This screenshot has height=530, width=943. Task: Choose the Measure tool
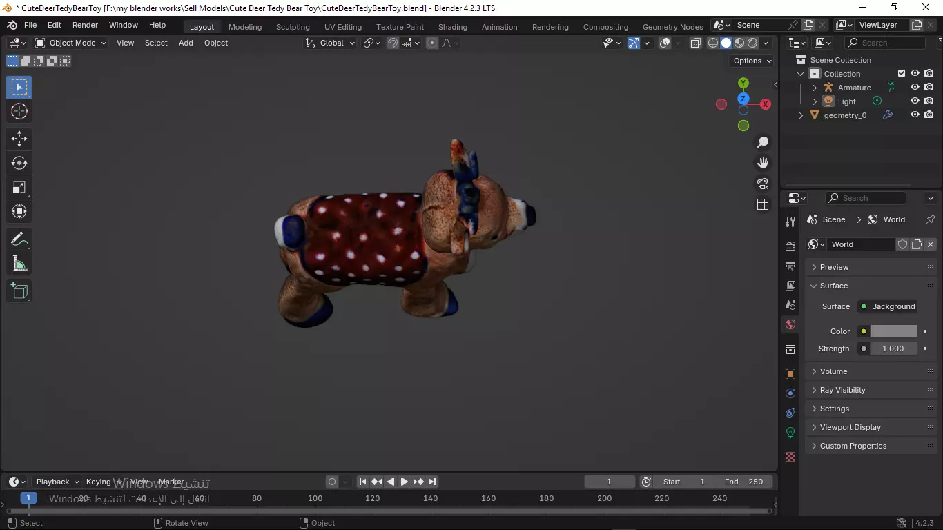tap(19, 264)
